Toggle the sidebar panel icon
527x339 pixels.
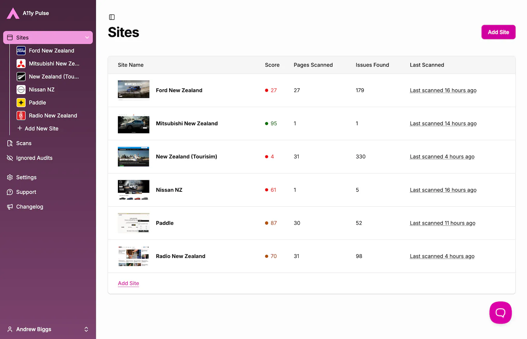point(112,17)
